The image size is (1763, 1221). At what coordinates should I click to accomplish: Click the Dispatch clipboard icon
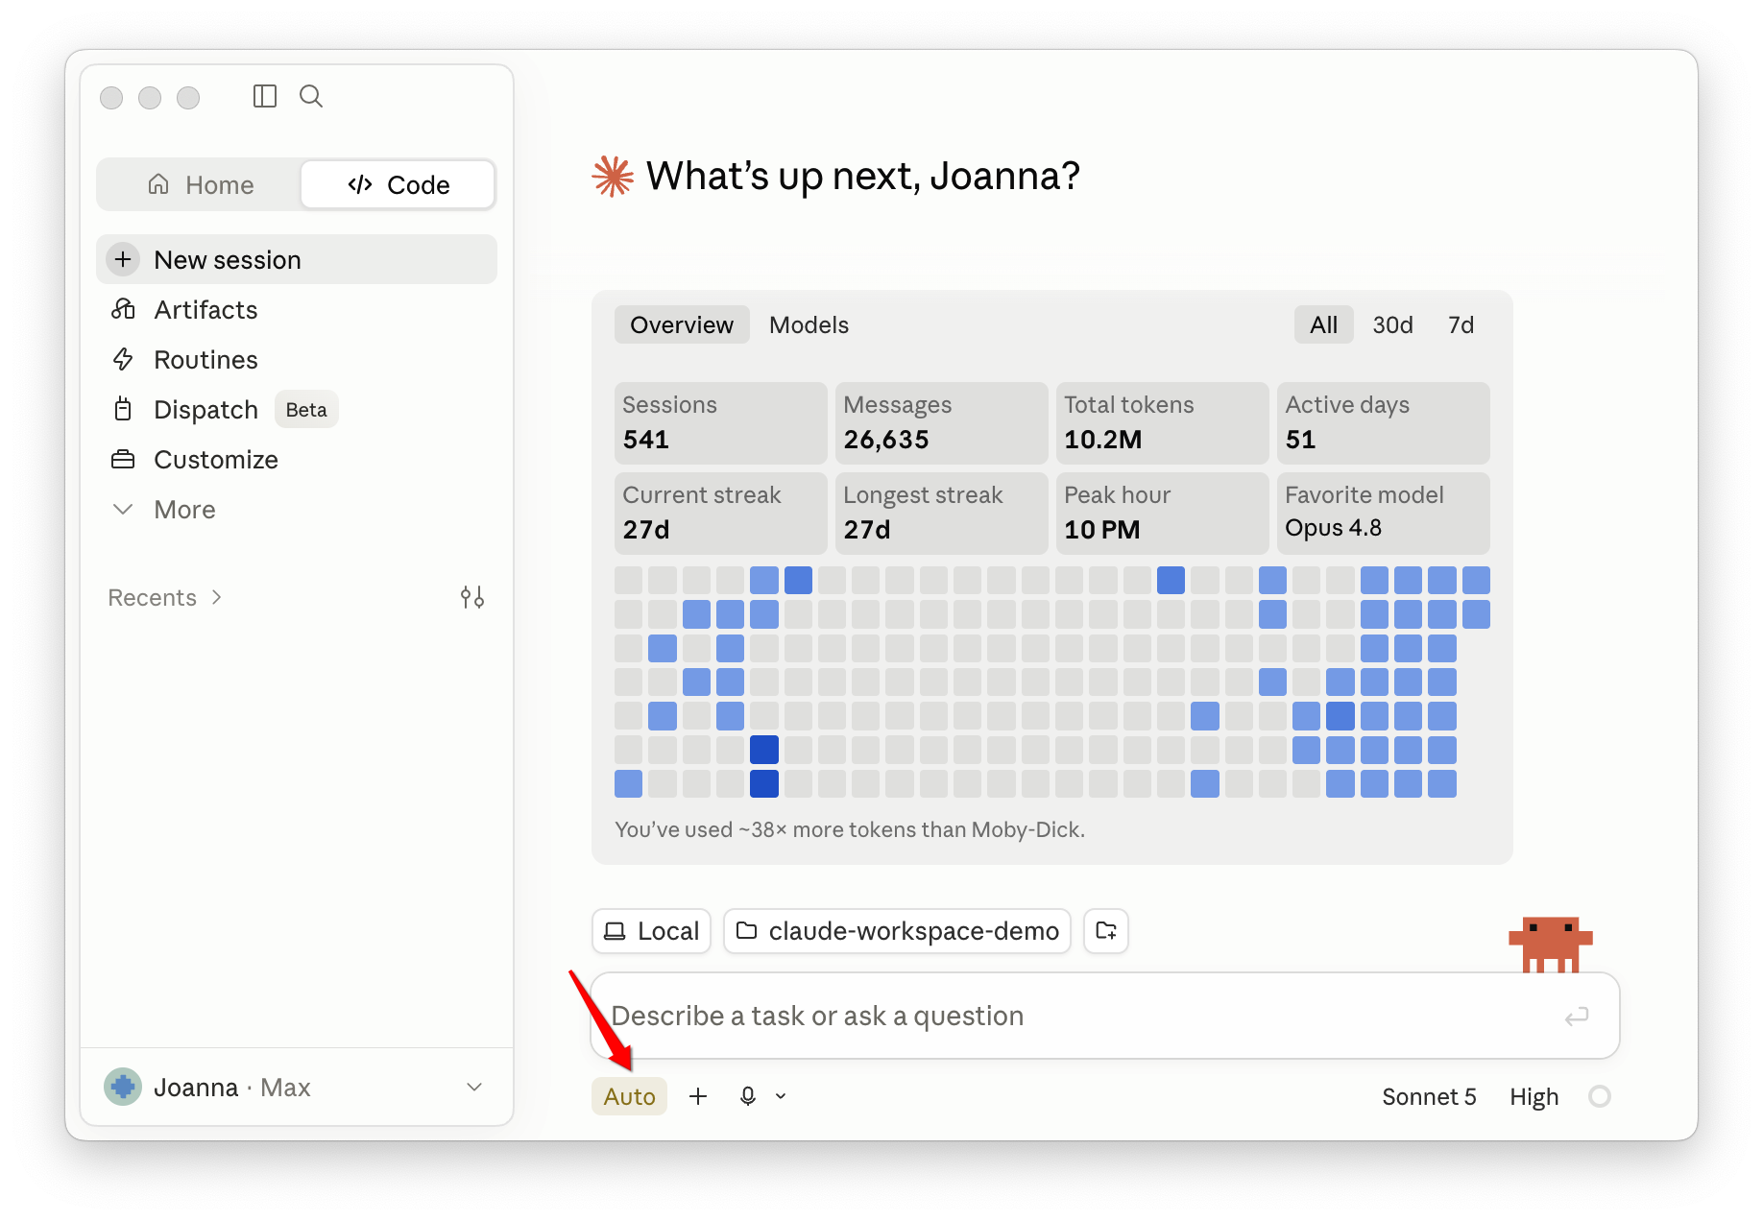pyautogui.click(x=123, y=409)
